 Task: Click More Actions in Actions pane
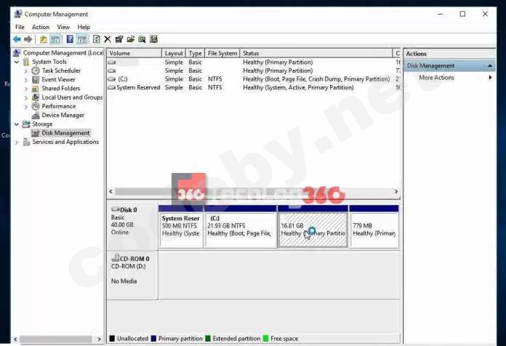pos(436,78)
